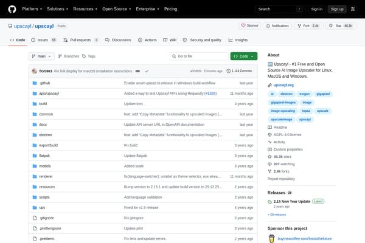Click the TGS963 author avatar
365x243 pixels.
click(35, 71)
